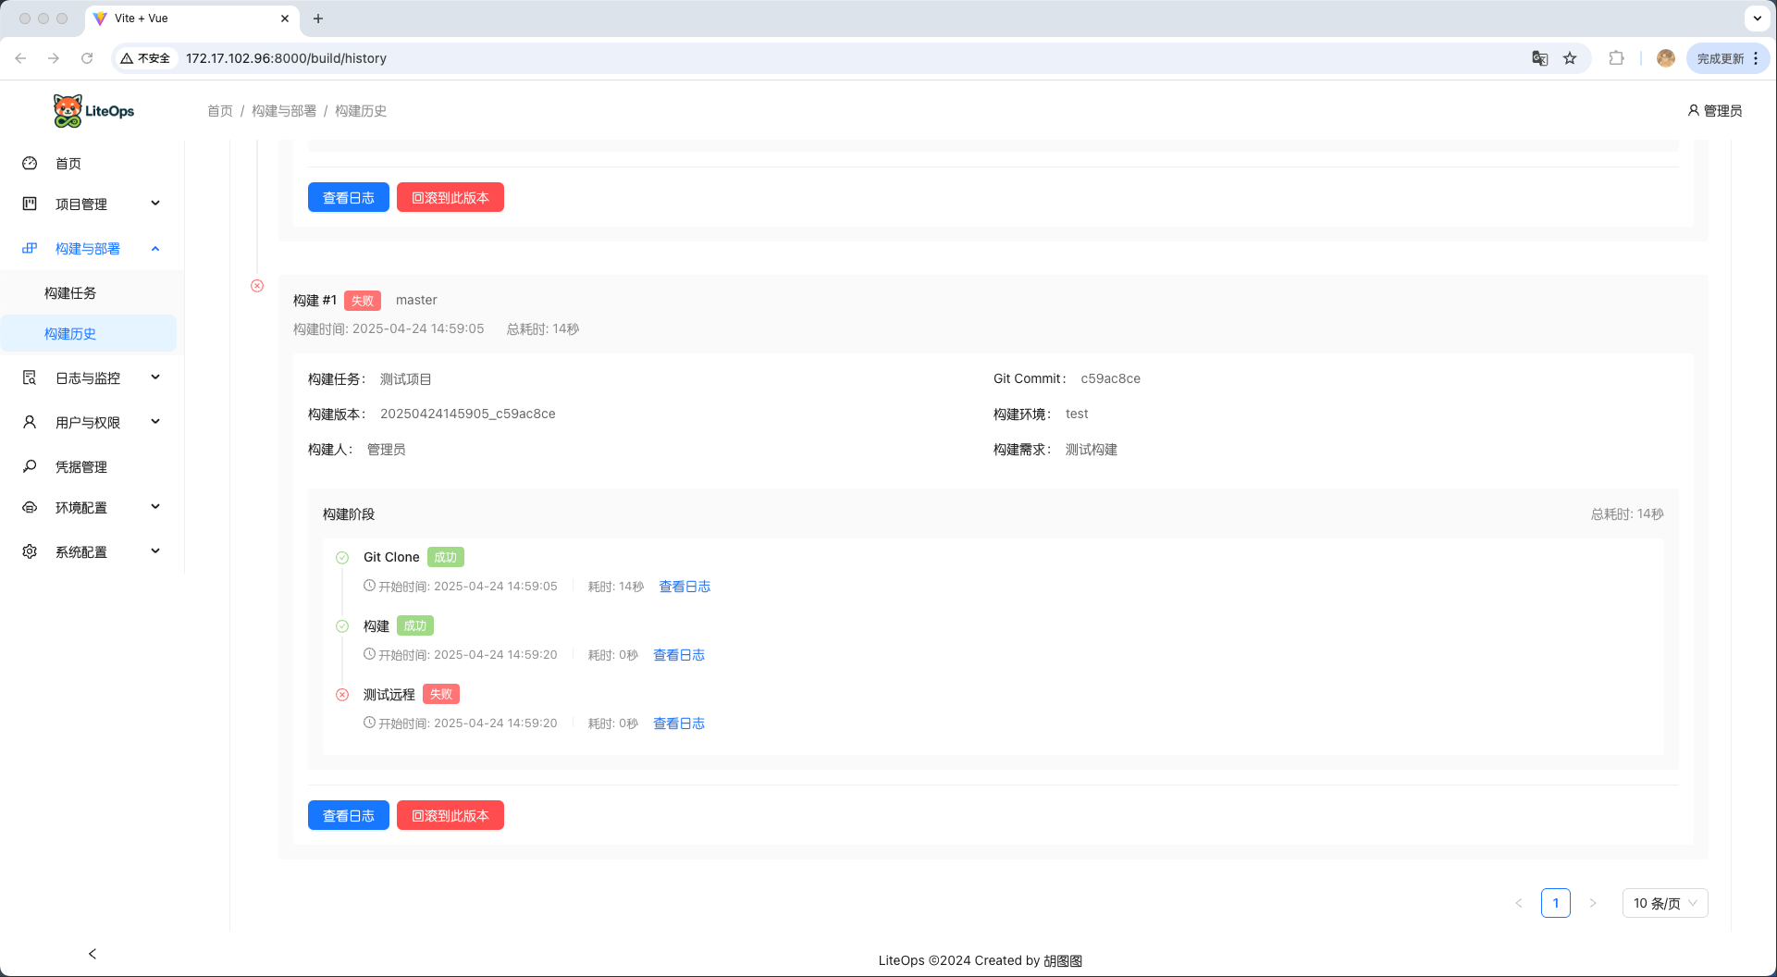
Task: Click the 成功 tag beside Git Clone
Action: [446, 557]
